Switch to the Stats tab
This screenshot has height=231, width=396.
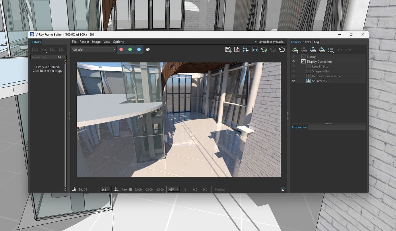pyautogui.click(x=307, y=42)
